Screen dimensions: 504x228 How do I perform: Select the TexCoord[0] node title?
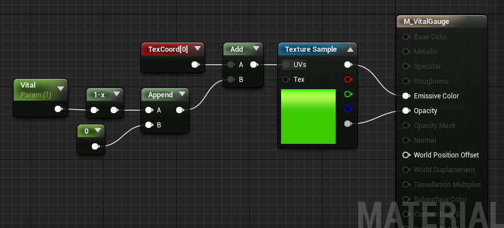(168, 49)
